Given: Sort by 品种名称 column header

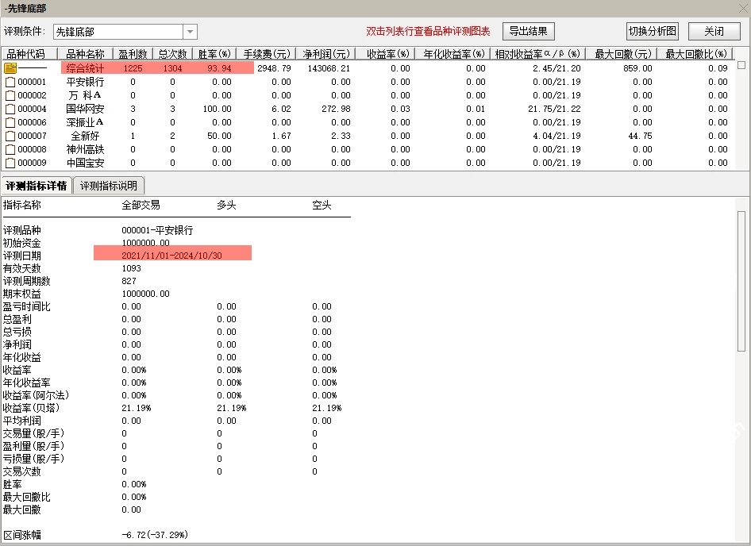Looking at the screenshot, I should (85, 54).
